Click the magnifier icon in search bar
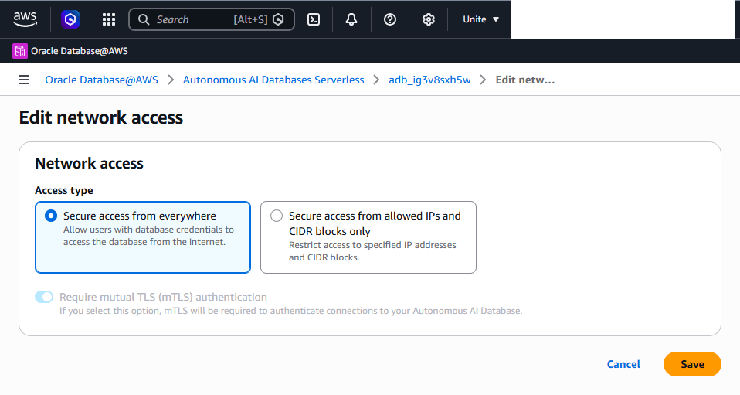 click(144, 19)
